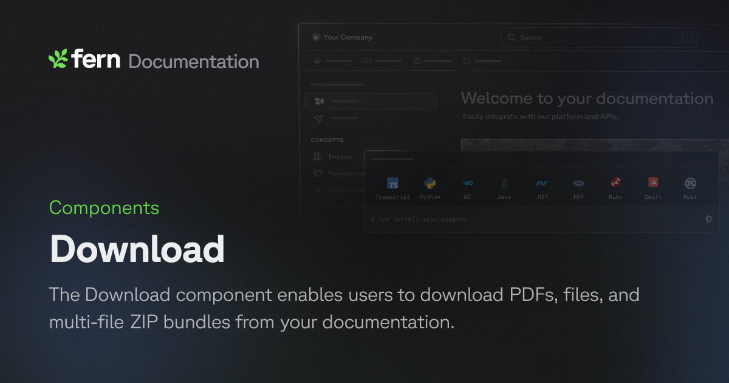Open the clock icon tab
The width and height of the screenshot is (729, 383).
click(467, 61)
